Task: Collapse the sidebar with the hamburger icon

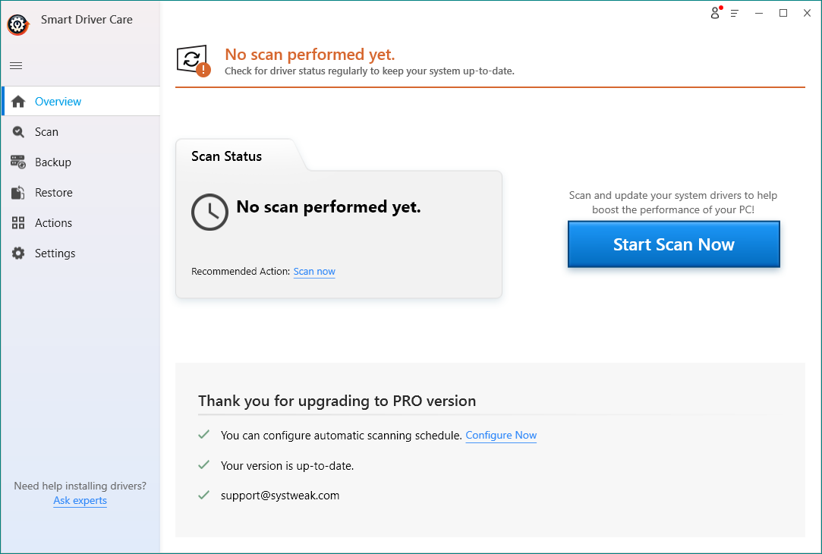Action: pyautogui.click(x=16, y=65)
